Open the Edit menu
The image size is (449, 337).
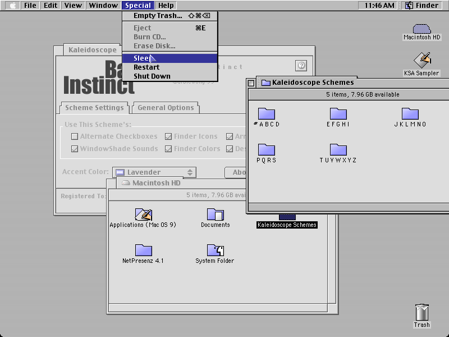pos(51,6)
